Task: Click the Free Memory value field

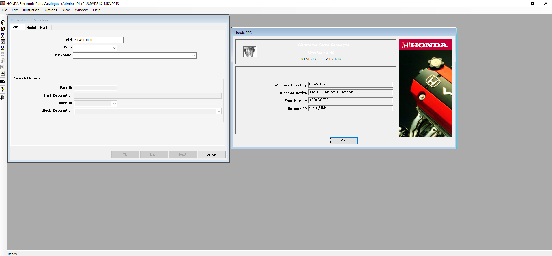Action: click(x=351, y=100)
